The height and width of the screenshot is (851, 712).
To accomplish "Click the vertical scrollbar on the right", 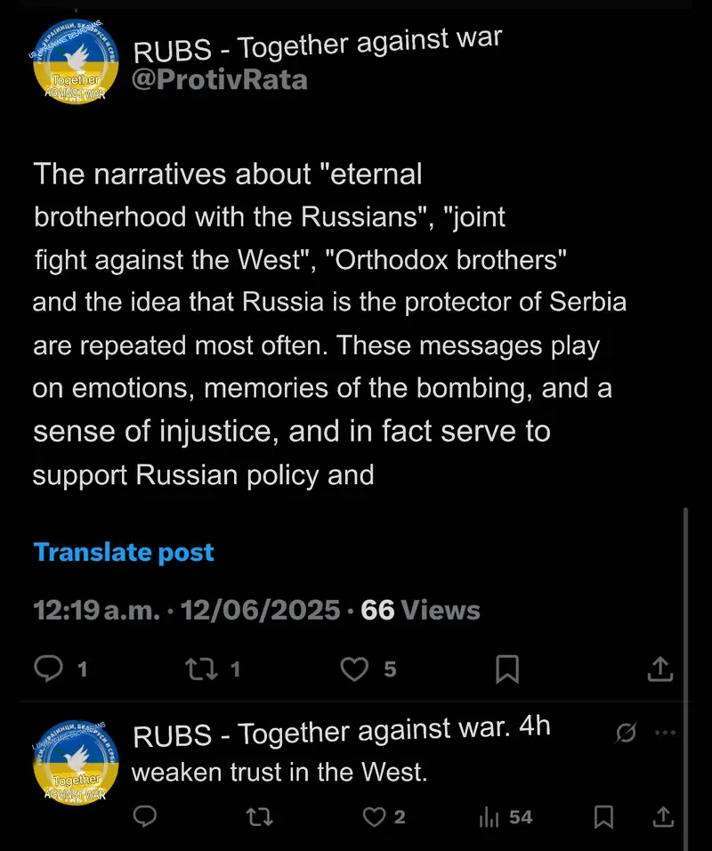I will [x=686, y=677].
